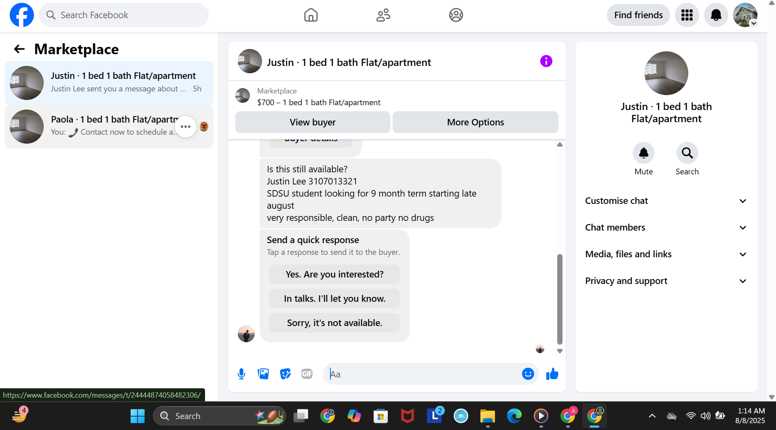Open Windows Start menu

coord(137,416)
